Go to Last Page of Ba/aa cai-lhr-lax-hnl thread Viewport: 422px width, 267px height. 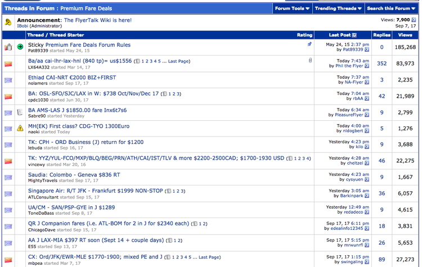178,61
